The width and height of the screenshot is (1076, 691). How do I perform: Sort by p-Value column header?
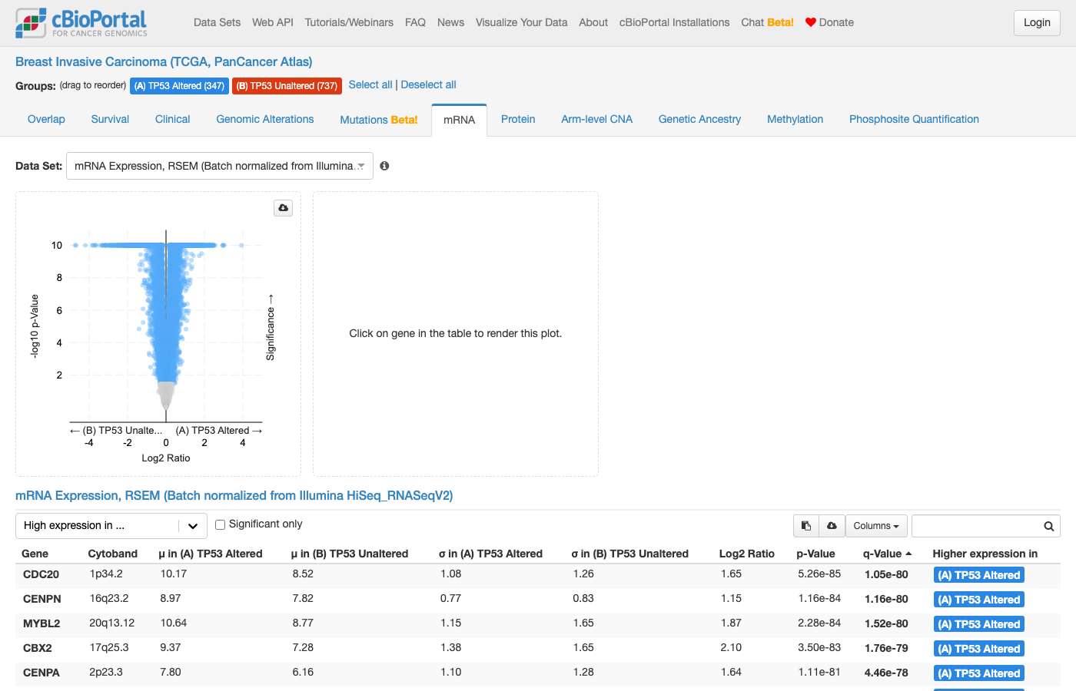coord(815,554)
